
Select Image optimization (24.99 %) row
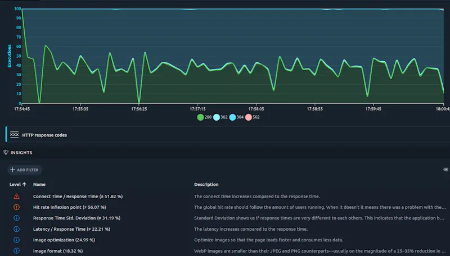coord(64,240)
